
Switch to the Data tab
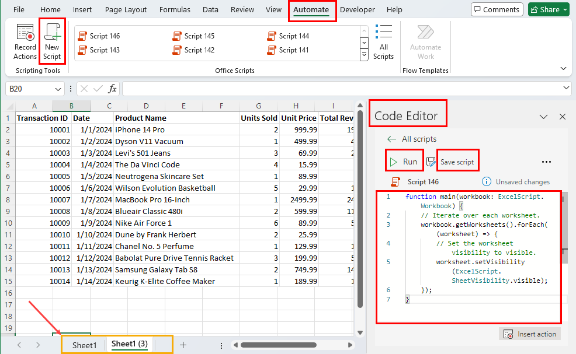[210, 9]
